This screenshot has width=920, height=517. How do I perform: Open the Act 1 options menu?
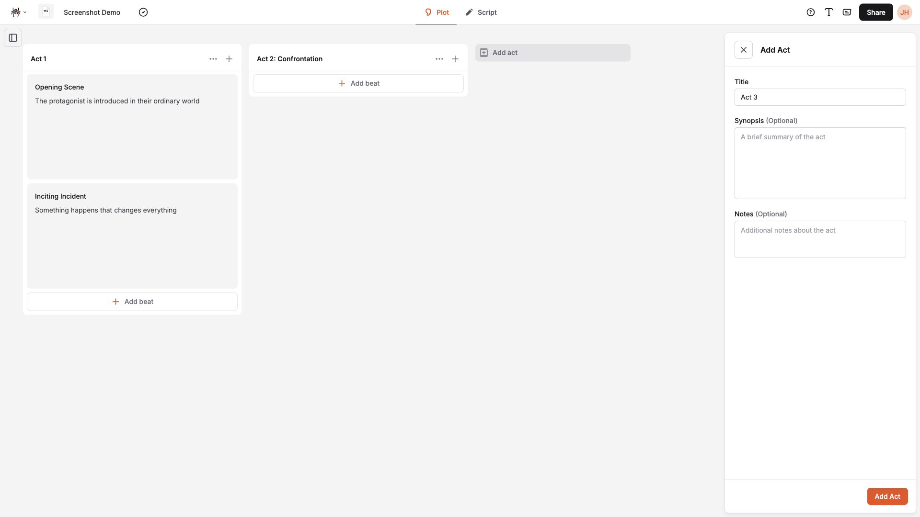[213, 59]
